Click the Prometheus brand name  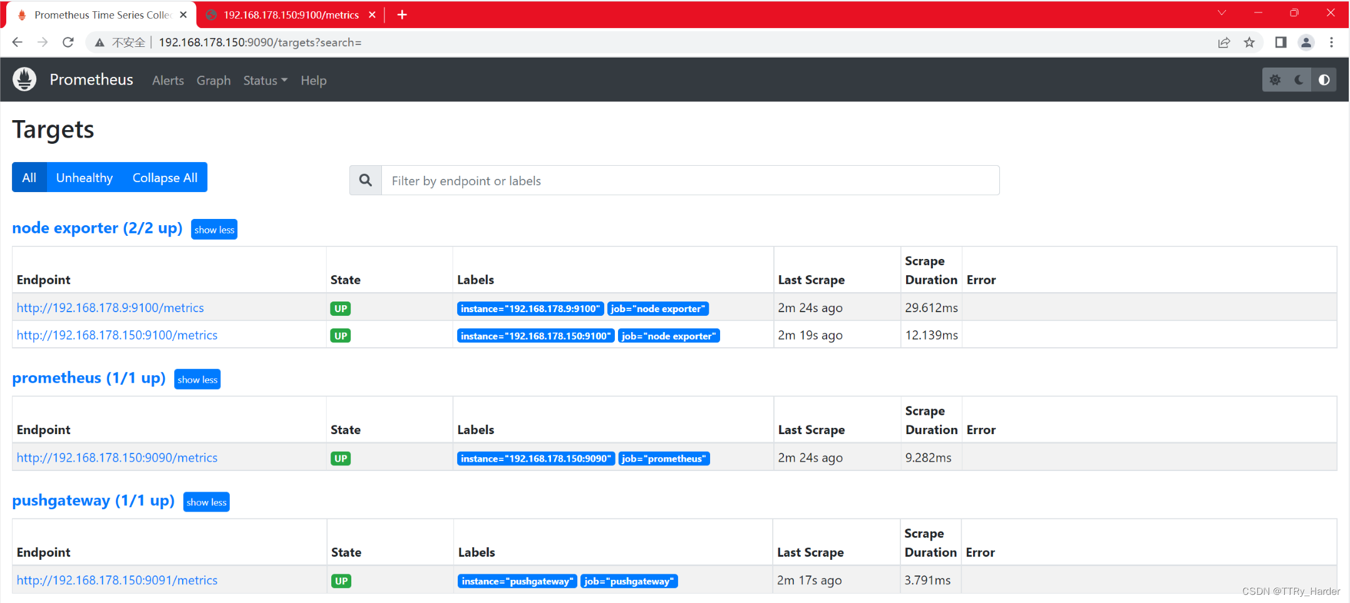[91, 79]
